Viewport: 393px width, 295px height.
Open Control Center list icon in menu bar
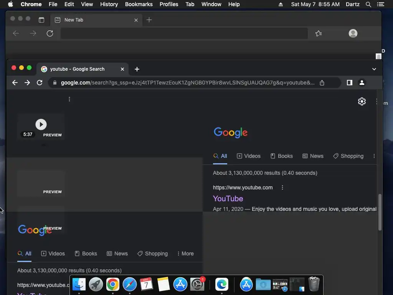coord(380,4)
